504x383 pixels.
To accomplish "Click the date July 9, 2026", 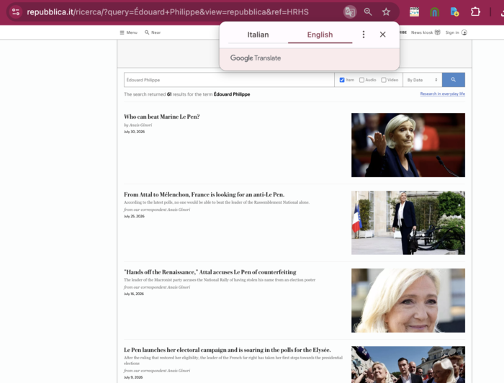I will 133,377.
